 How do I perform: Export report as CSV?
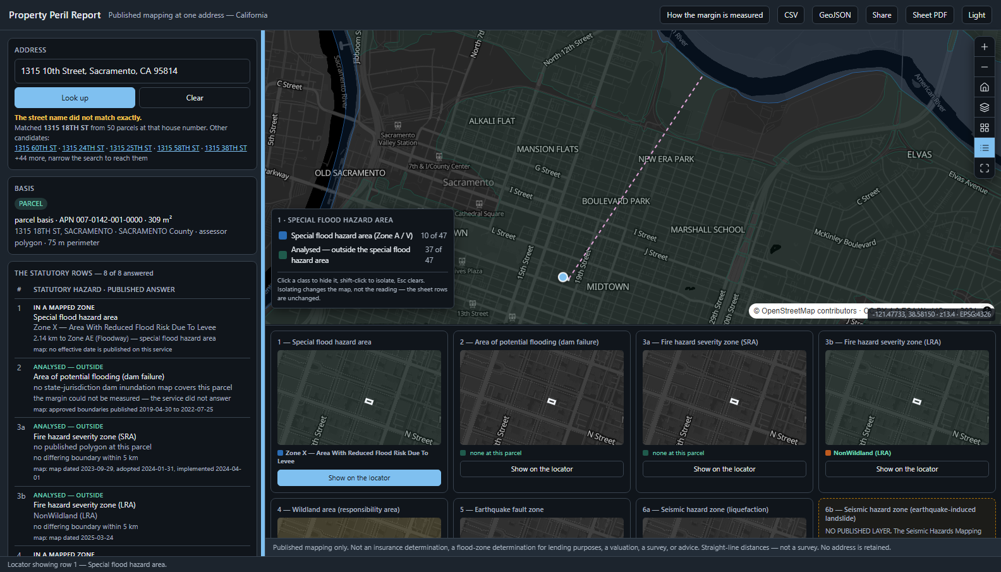791,15
